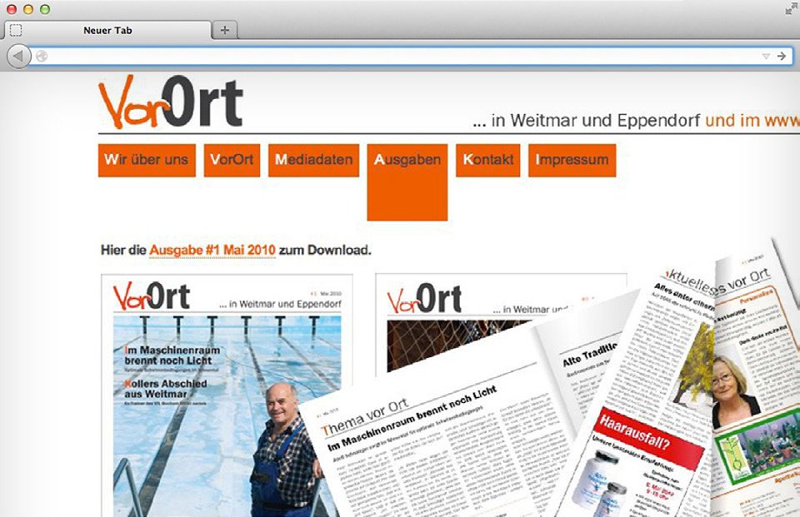Click the yellow minimize window button
800x517 pixels.
[28, 9]
